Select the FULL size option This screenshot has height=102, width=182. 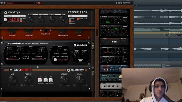tap(70, 21)
